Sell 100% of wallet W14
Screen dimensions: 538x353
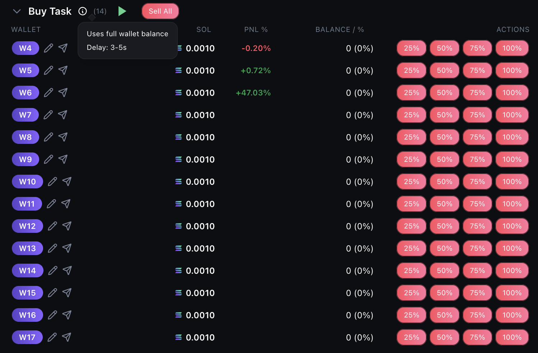click(512, 270)
